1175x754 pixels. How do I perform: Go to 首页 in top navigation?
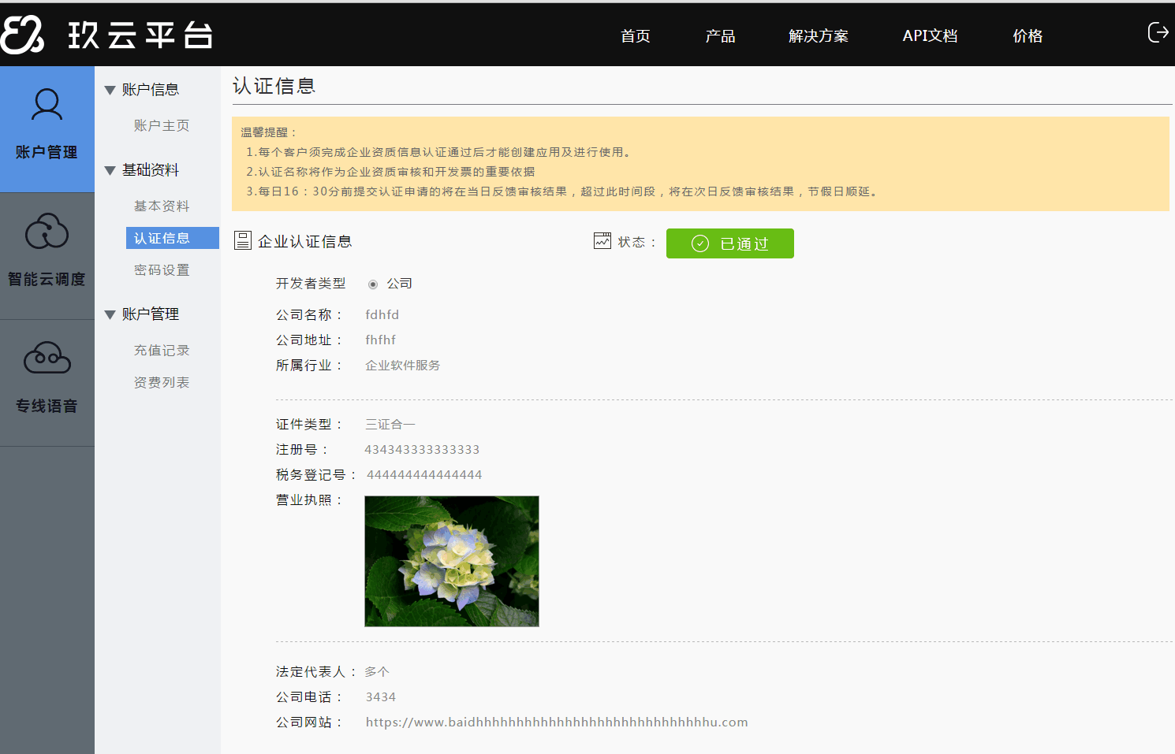pyautogui.click(x=635, y=36)
